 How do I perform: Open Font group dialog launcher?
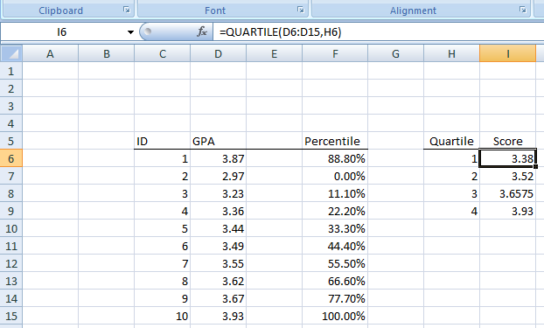click(301, 10)
